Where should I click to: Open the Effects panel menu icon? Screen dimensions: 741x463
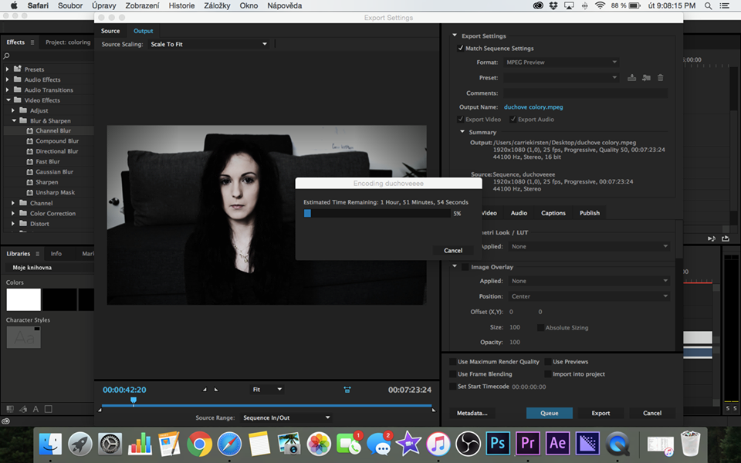(32, 42)
